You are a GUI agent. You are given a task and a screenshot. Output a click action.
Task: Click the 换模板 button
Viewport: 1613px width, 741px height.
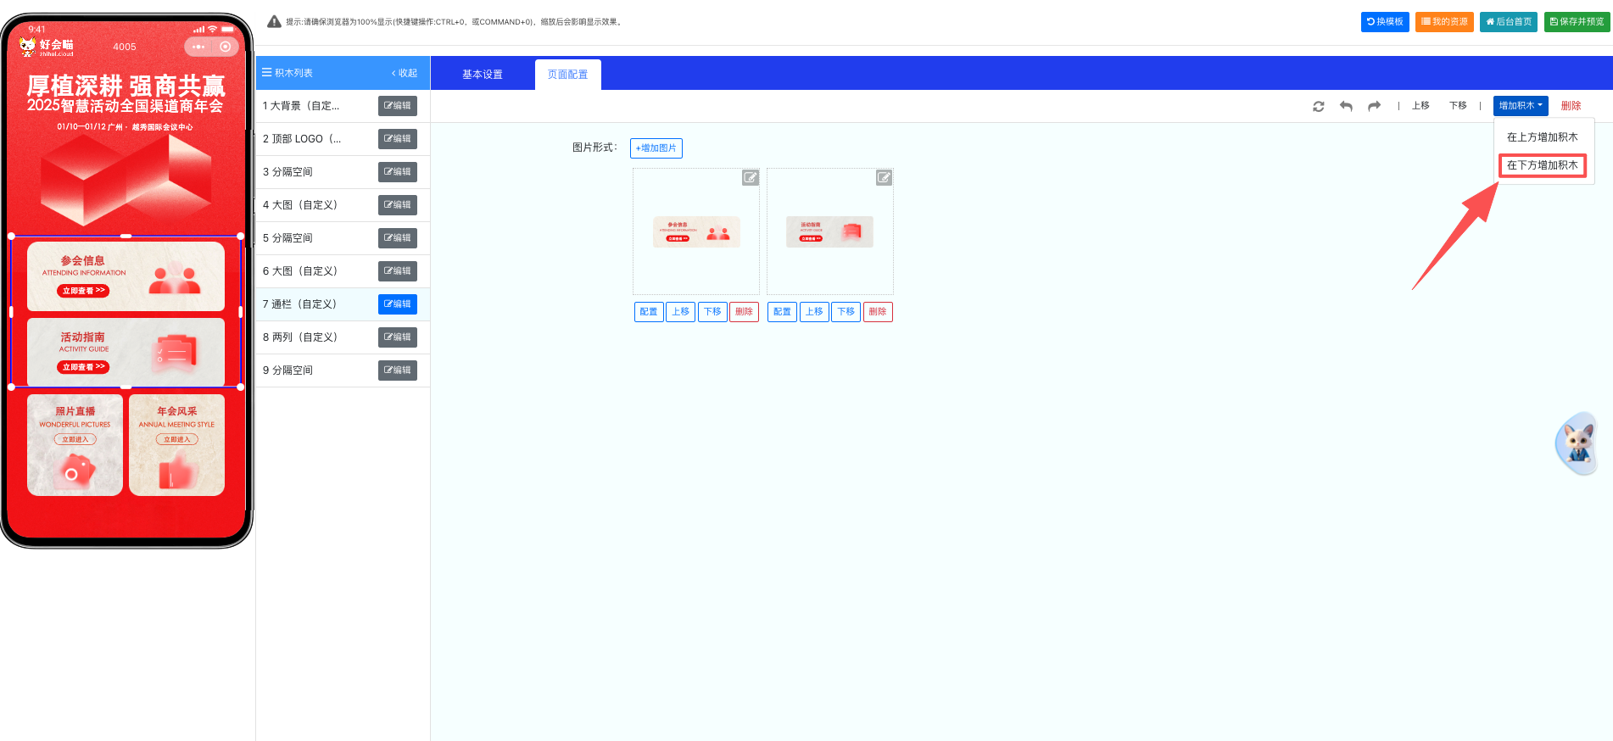click(x=1384, y=22)
